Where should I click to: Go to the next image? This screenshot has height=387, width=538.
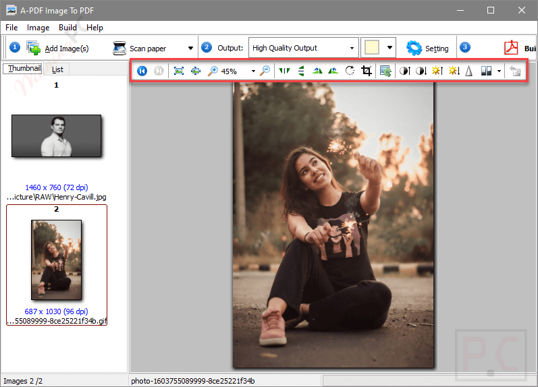[159, 71]
